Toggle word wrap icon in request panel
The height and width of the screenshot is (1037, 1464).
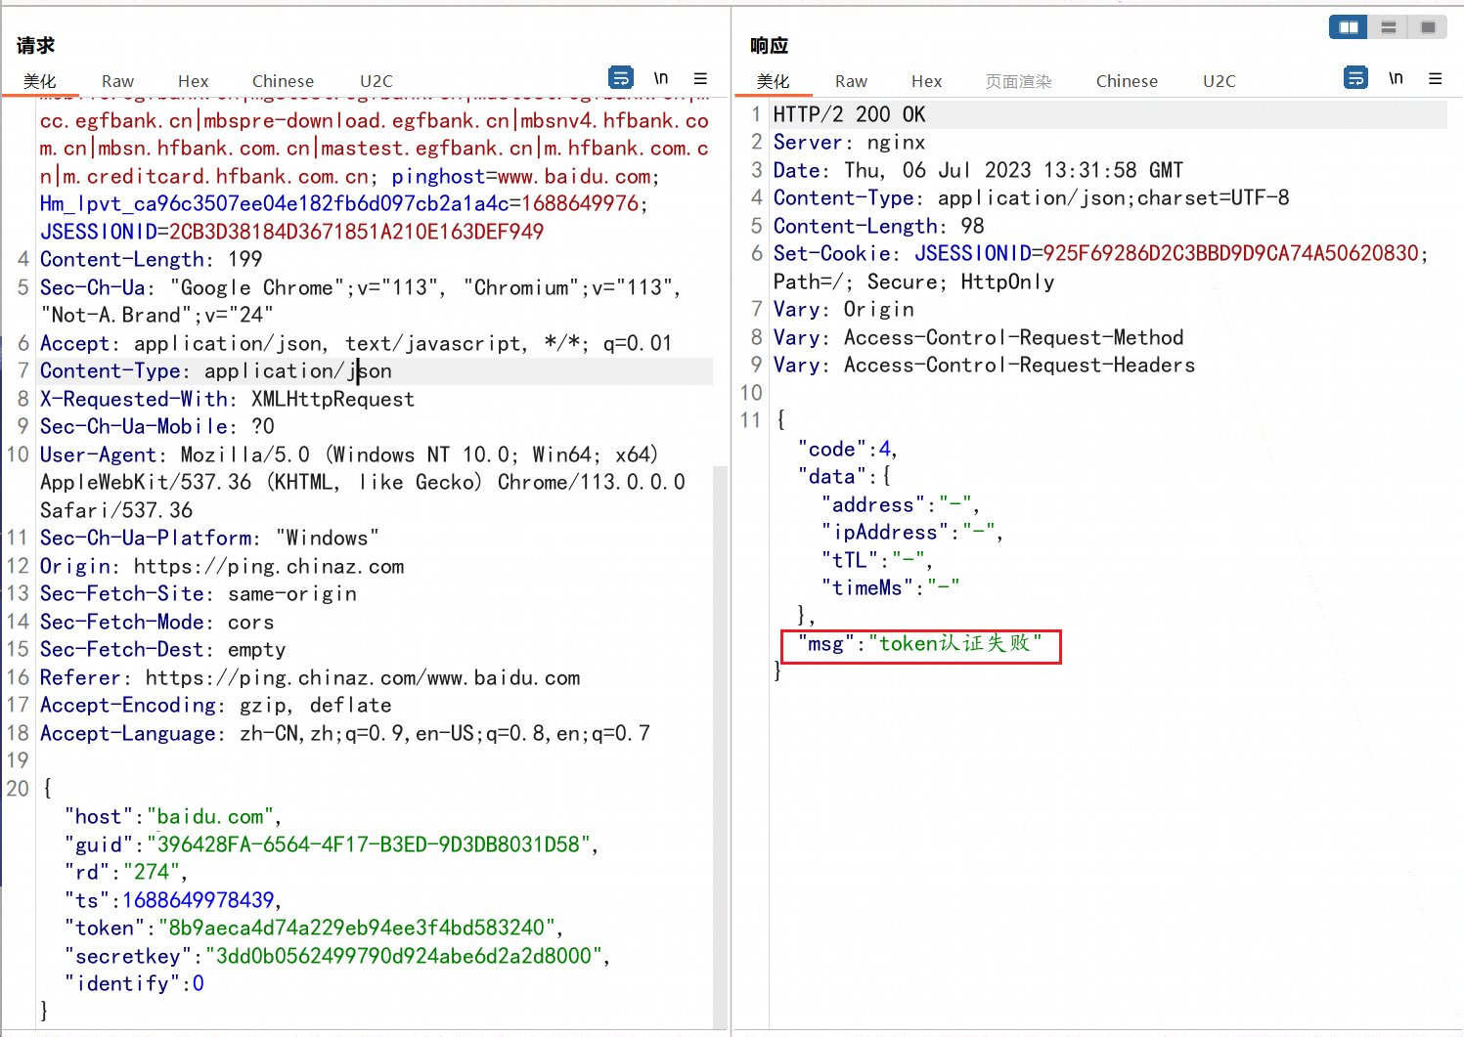tap(620, 77)
